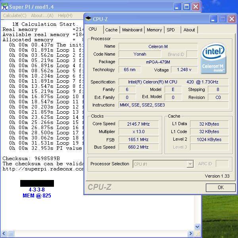238x238 pixels.
Task: Close the Super PI window
Action: [196, 7]
